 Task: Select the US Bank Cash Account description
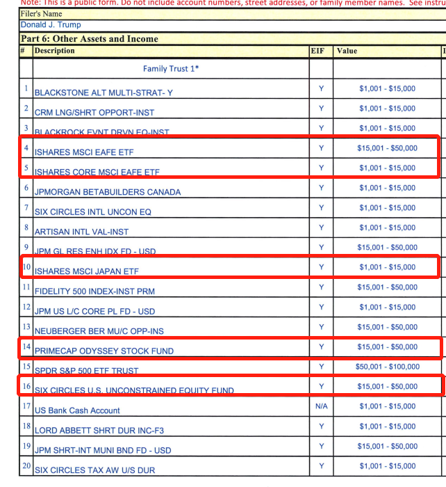click(77, 410)
